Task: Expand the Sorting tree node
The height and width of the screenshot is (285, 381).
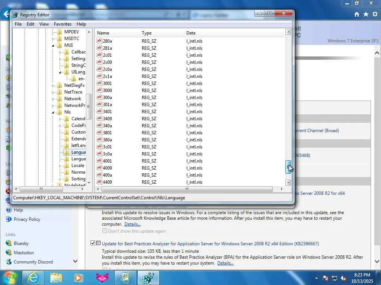Action: (x=60, y=179)
